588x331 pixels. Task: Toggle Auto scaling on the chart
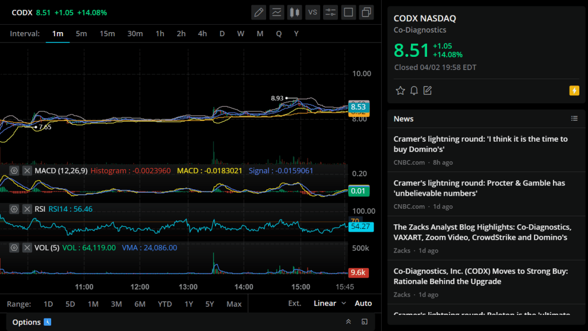[363, 303]
